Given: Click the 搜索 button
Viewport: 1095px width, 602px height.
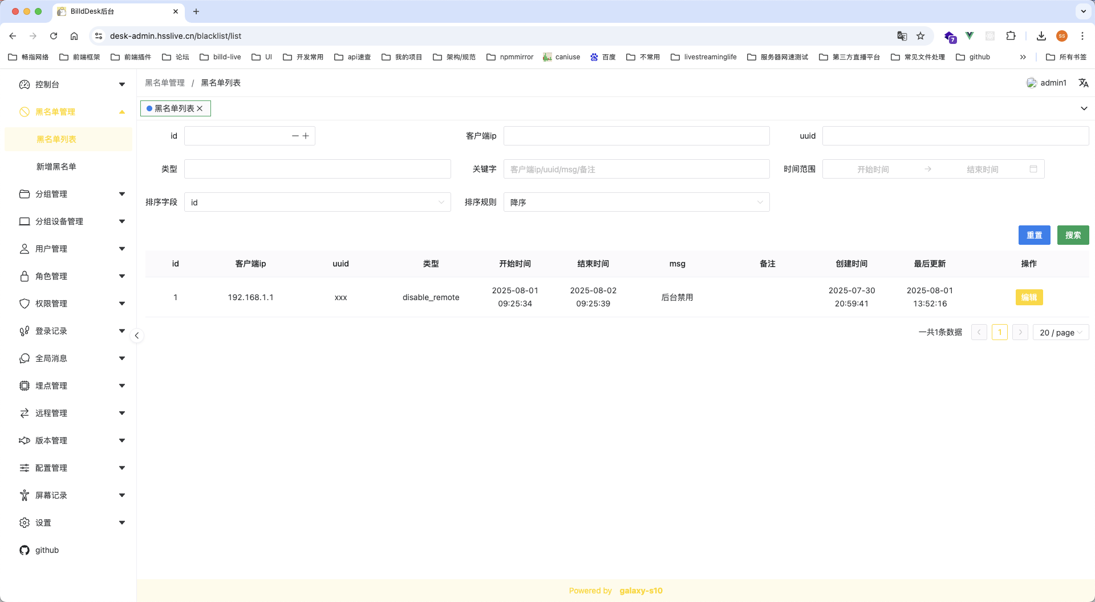Looking at the screenshot, I should (x=1073, y=235).
